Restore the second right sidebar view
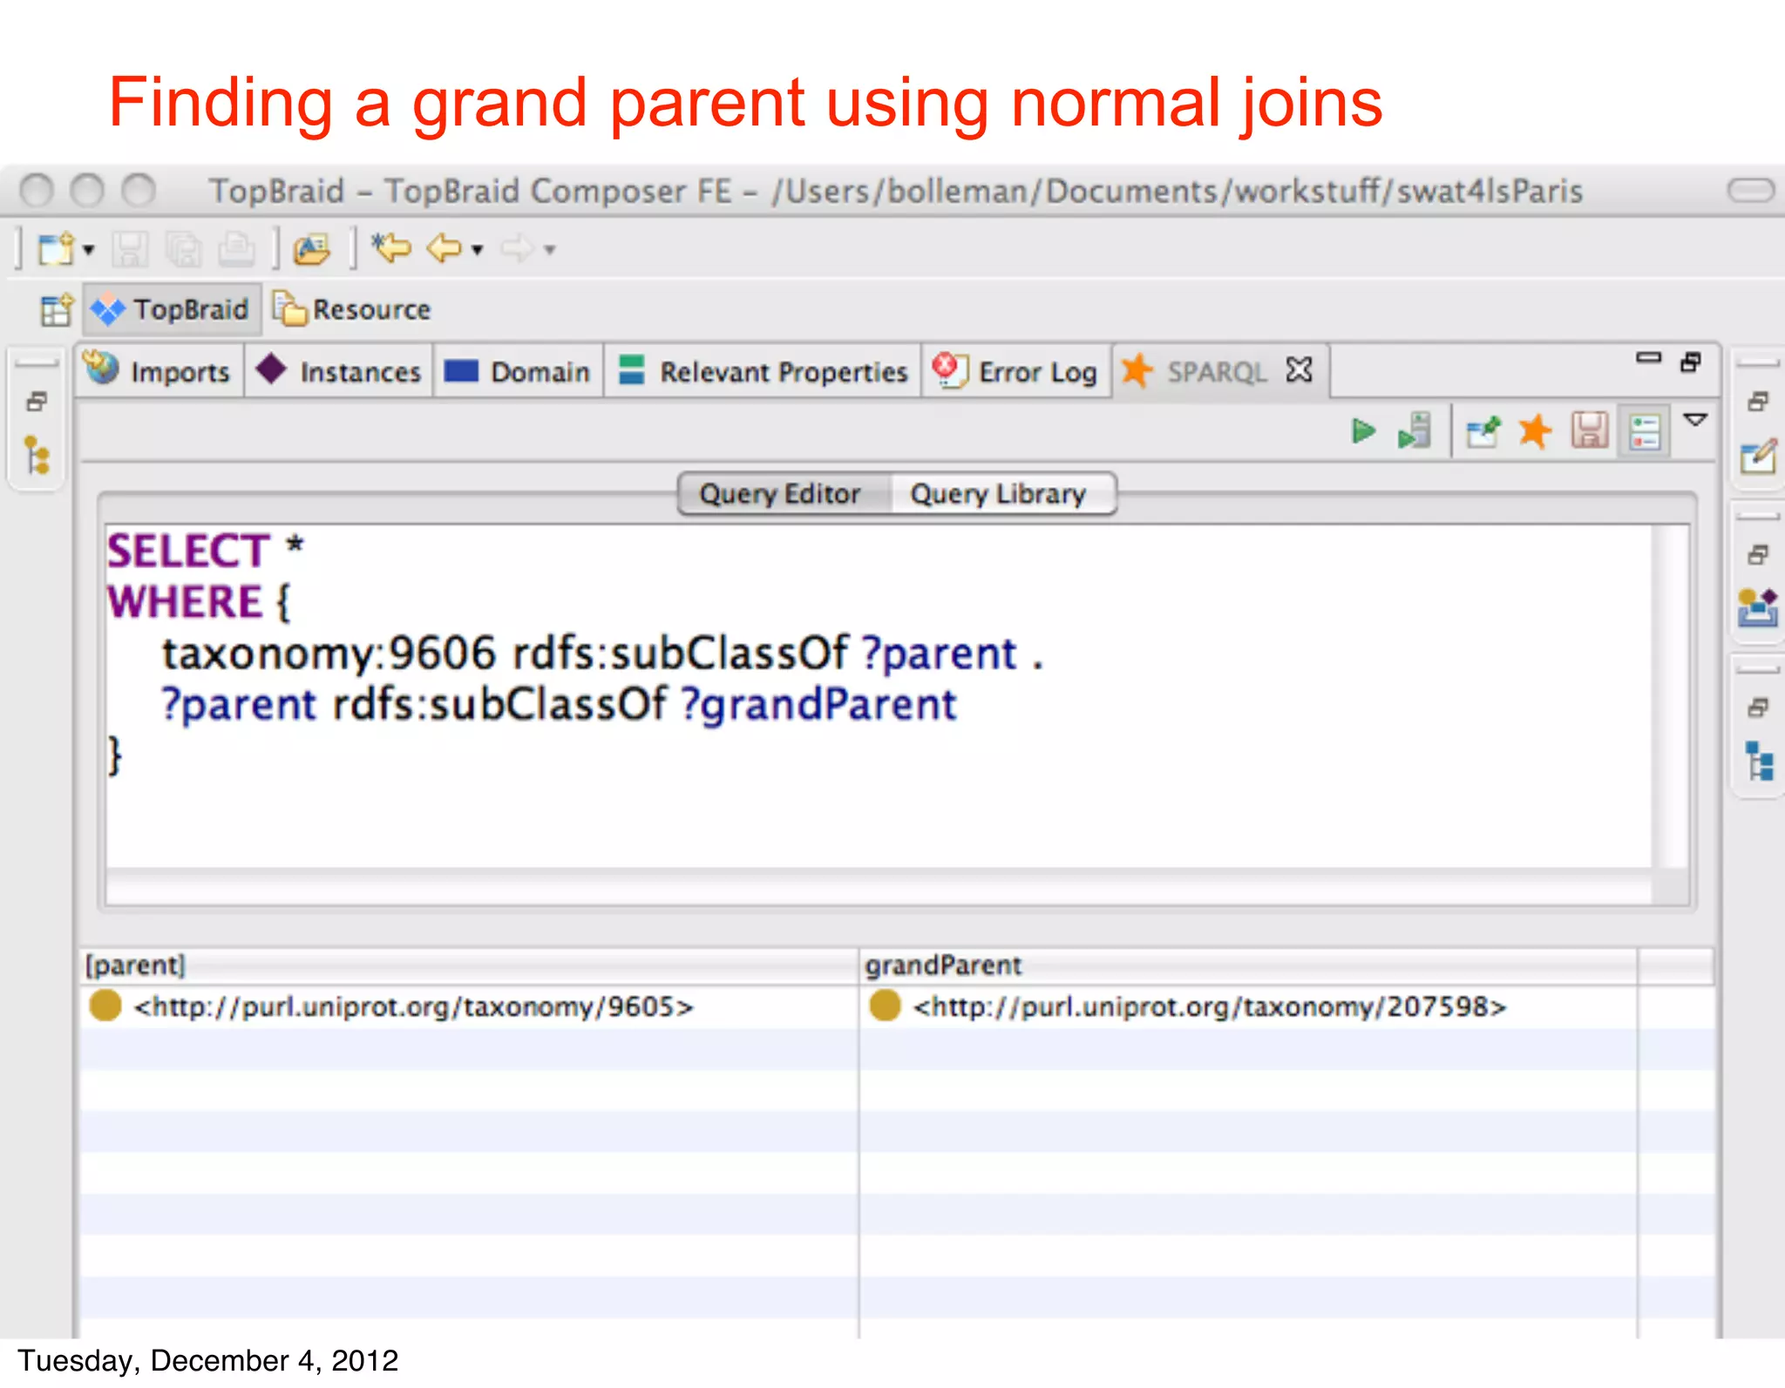This screenshot has width=1785, height=1388. pyautogui.click(x=1759, y=555)
